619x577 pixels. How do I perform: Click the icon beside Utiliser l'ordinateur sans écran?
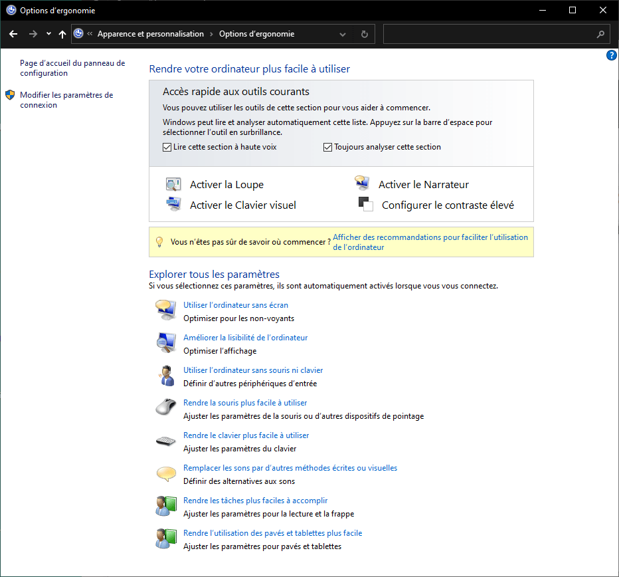coord(165,310)
